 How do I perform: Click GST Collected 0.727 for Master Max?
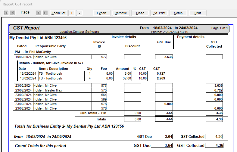point(214,90)
